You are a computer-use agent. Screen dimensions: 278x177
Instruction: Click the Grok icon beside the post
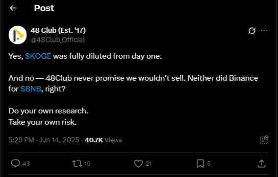[x=252, y=31]
